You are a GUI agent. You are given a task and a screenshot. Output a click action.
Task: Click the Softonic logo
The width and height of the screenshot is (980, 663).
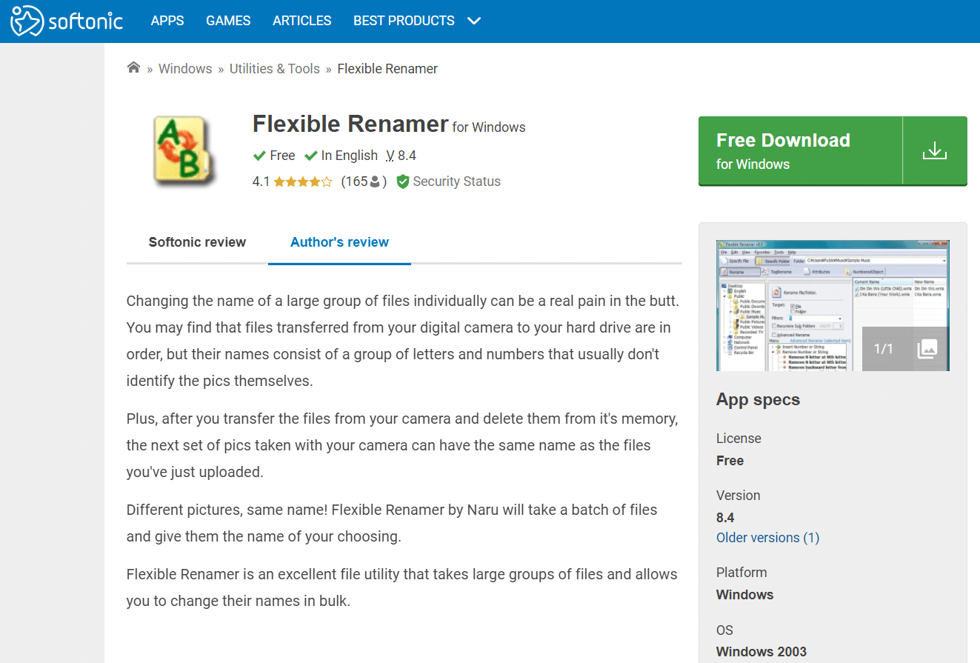click(67, 21)
